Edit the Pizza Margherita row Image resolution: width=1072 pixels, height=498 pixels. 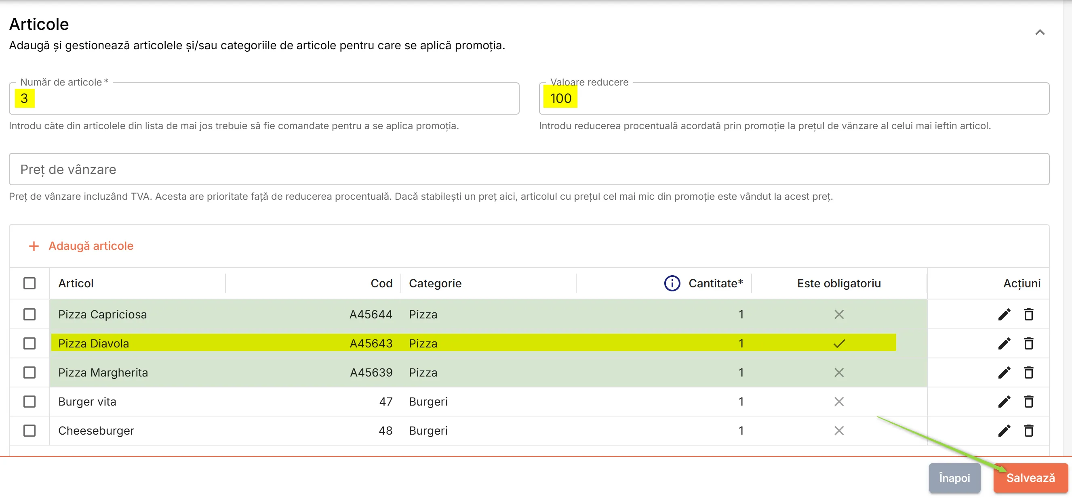1004,373
